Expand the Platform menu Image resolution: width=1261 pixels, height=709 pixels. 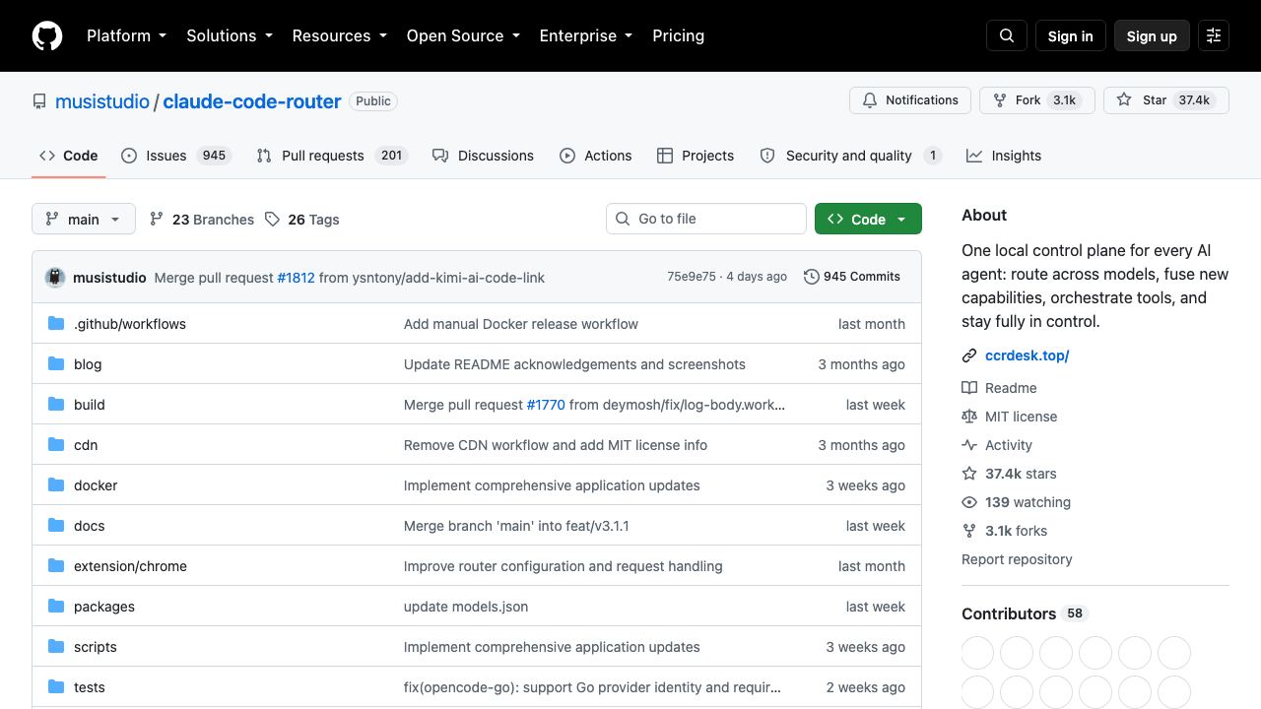[126, 35]
